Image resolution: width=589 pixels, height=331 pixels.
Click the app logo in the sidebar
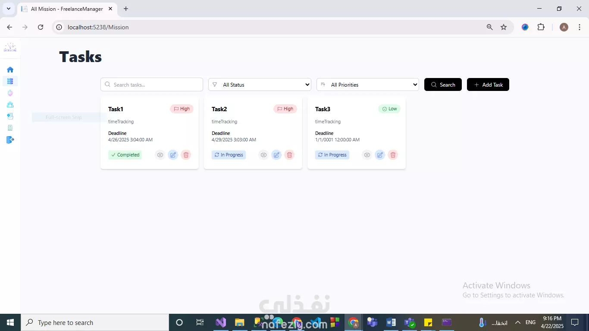tap(10, 47)
